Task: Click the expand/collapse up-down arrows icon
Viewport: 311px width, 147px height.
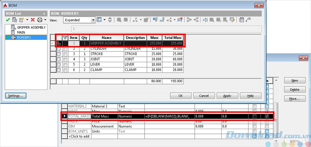Action: pyautogui.click(x=110, y=20)
